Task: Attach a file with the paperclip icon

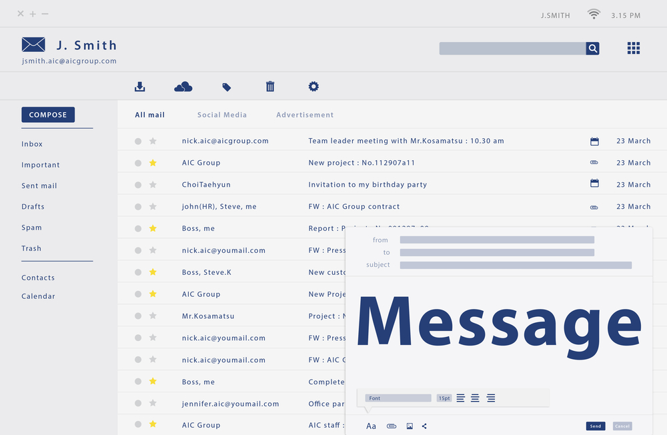Action: 391,426
